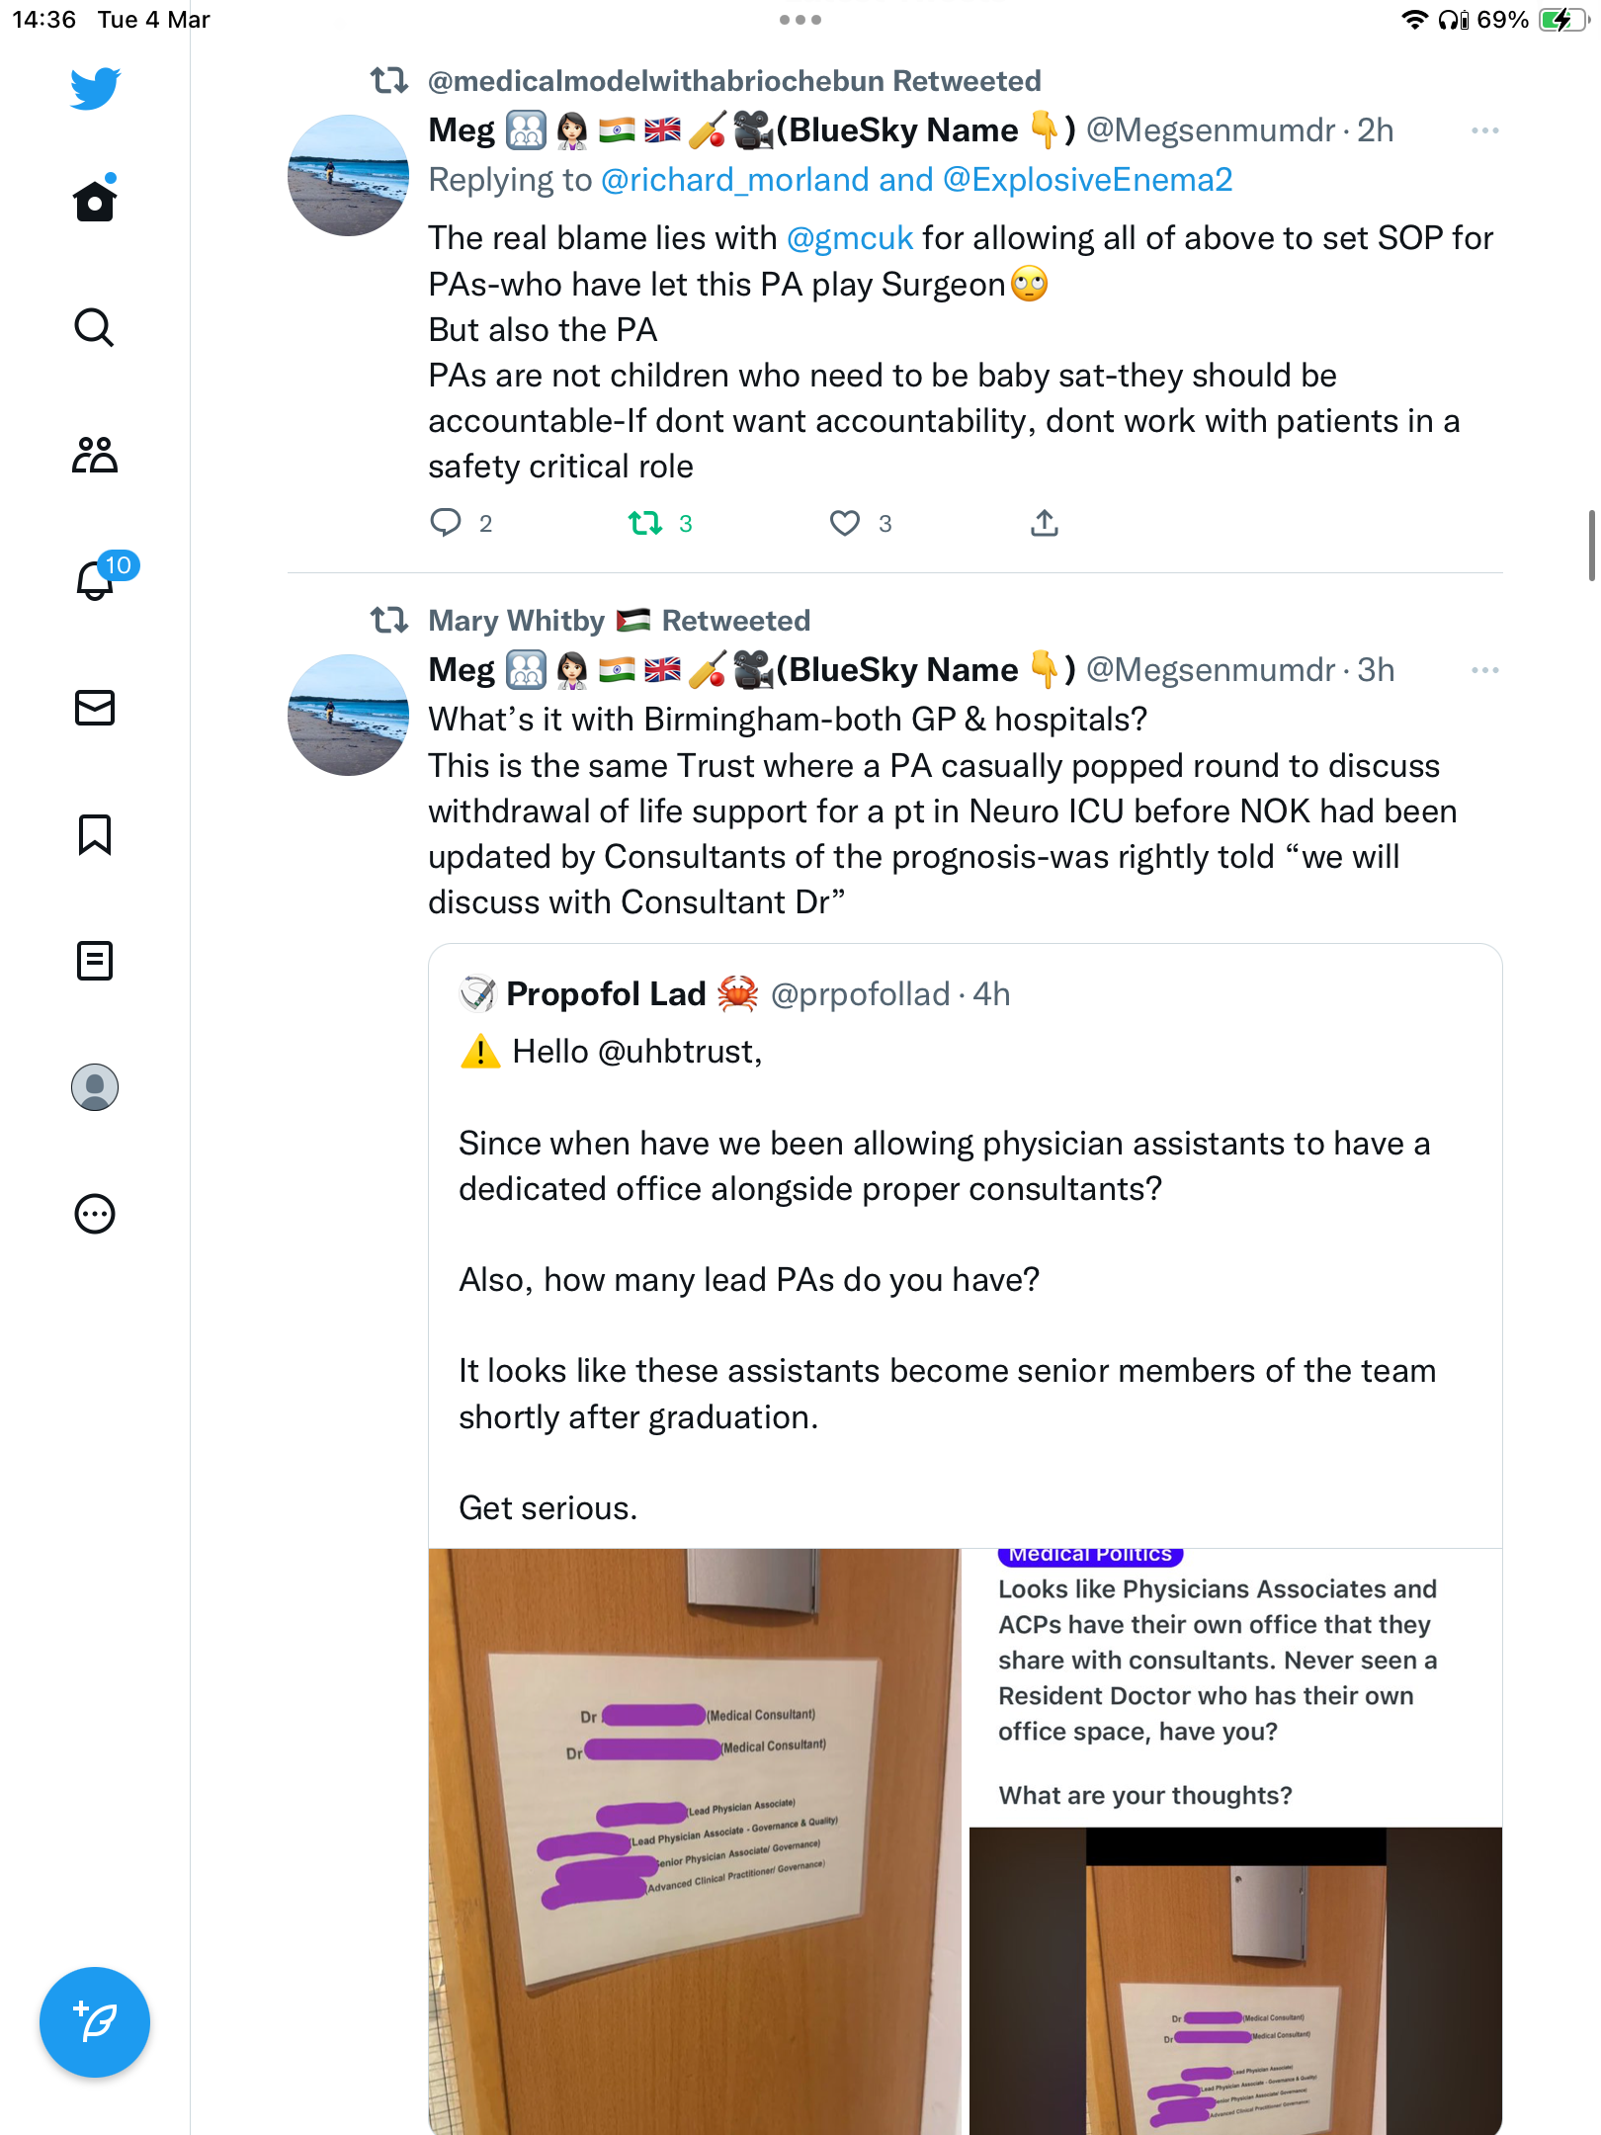The image size is (1601, 2135).
Task: Open Messages envelope icon
Action: 95,708
